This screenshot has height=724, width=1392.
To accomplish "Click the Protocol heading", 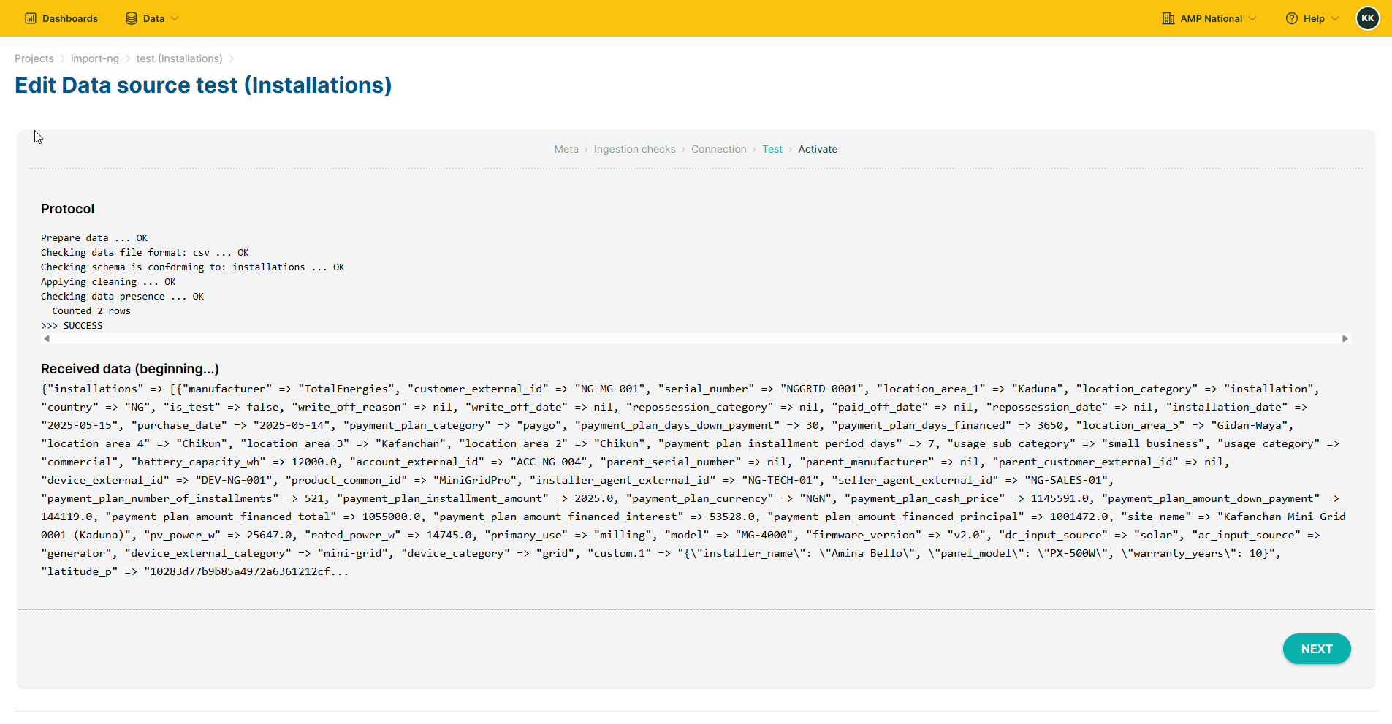I will pos(67,209).
